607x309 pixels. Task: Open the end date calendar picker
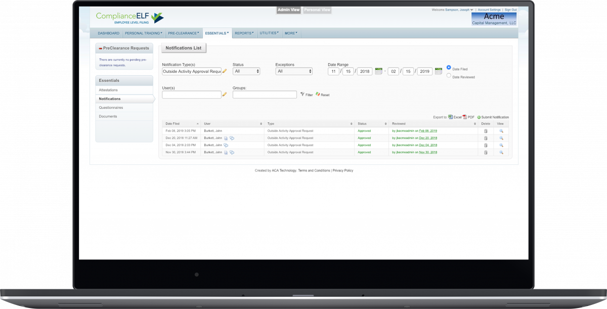pyautogui.click(x=438, y=71)
